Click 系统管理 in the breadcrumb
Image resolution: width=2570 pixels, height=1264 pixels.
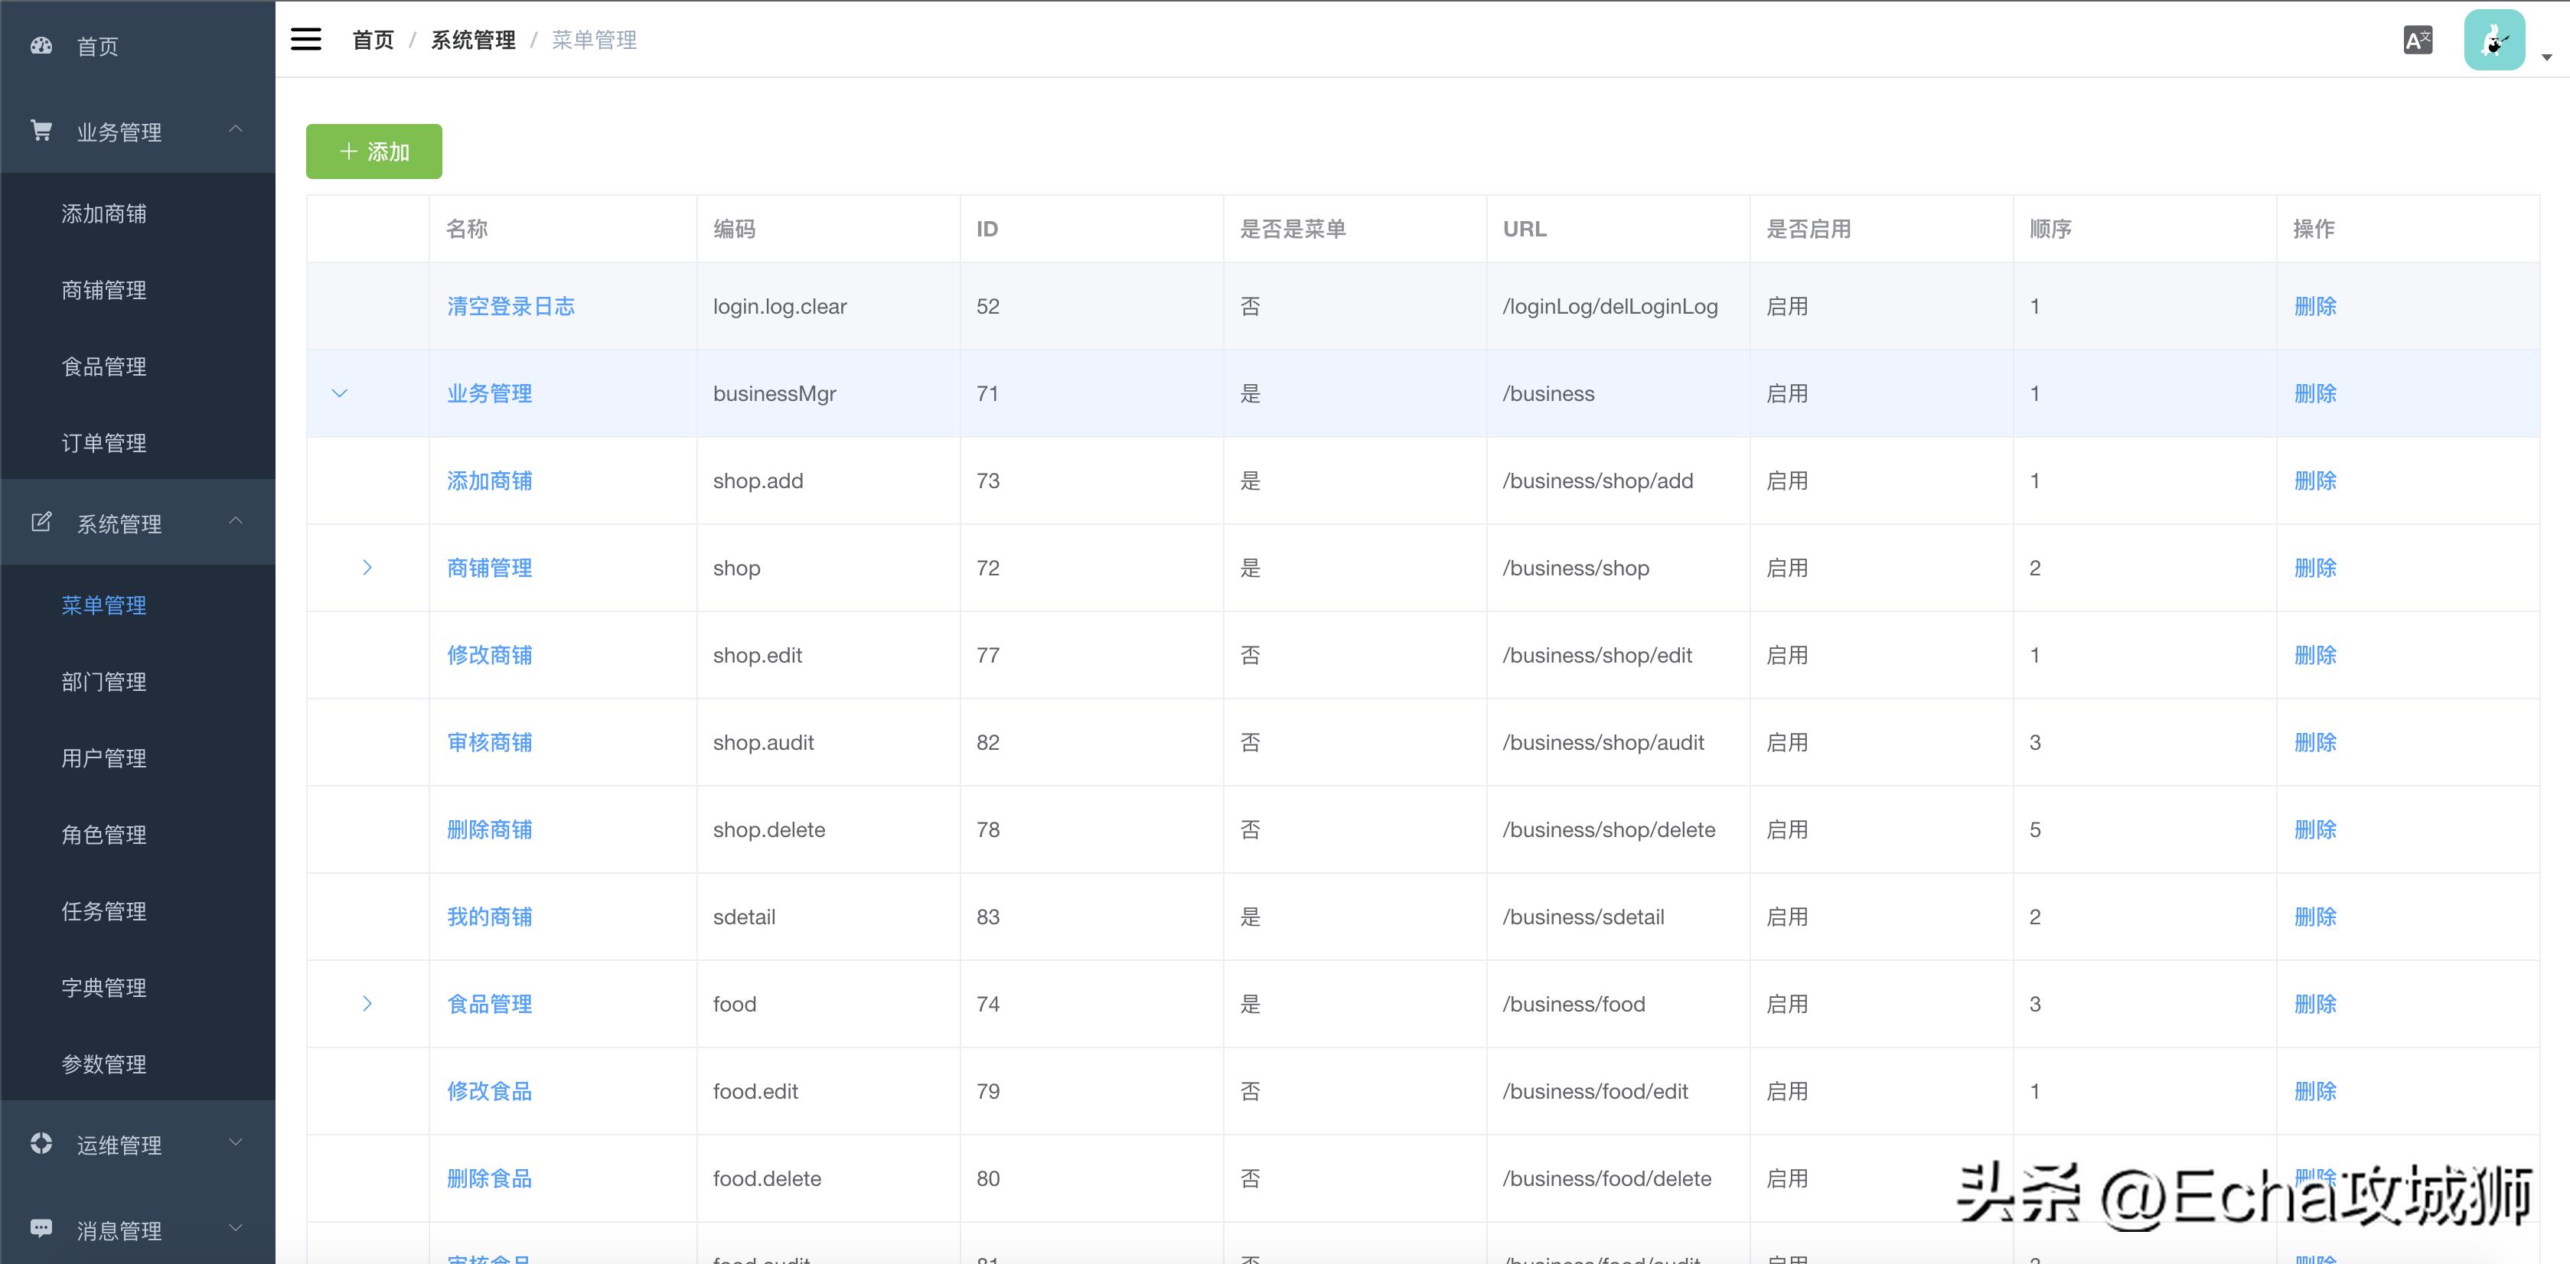[473, 40]
